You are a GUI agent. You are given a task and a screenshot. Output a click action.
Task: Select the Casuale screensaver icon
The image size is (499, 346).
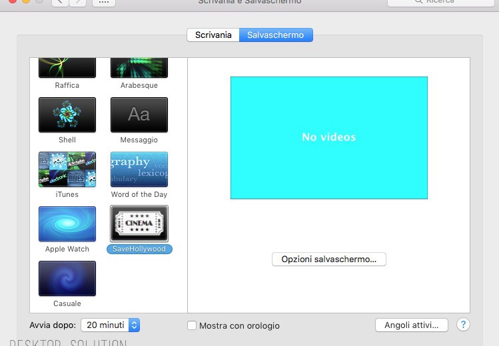click(x=67, y=278)
